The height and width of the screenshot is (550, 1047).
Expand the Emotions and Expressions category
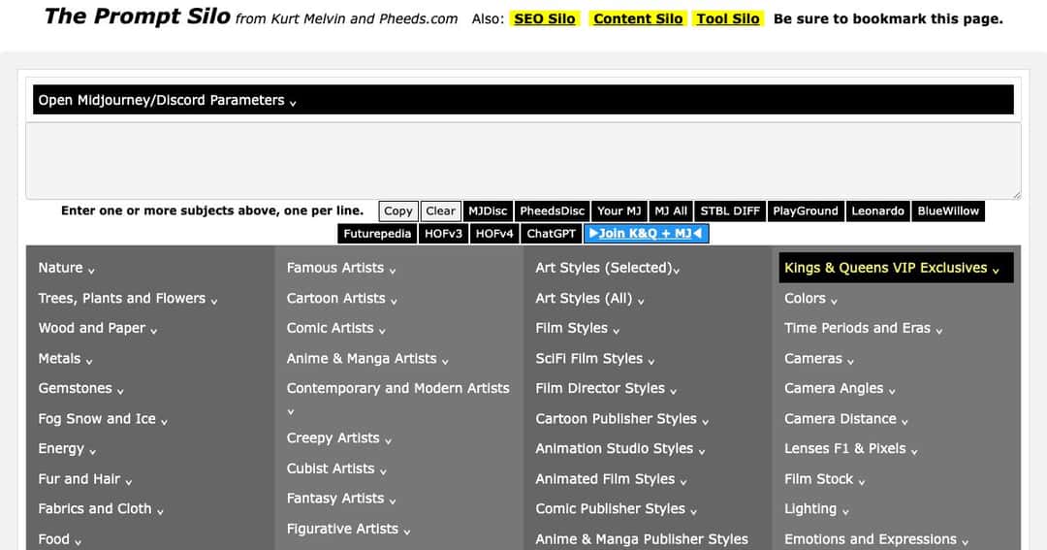(876, 539)
